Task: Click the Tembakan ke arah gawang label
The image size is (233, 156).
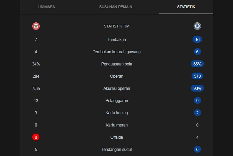Action: coord(116,52)
